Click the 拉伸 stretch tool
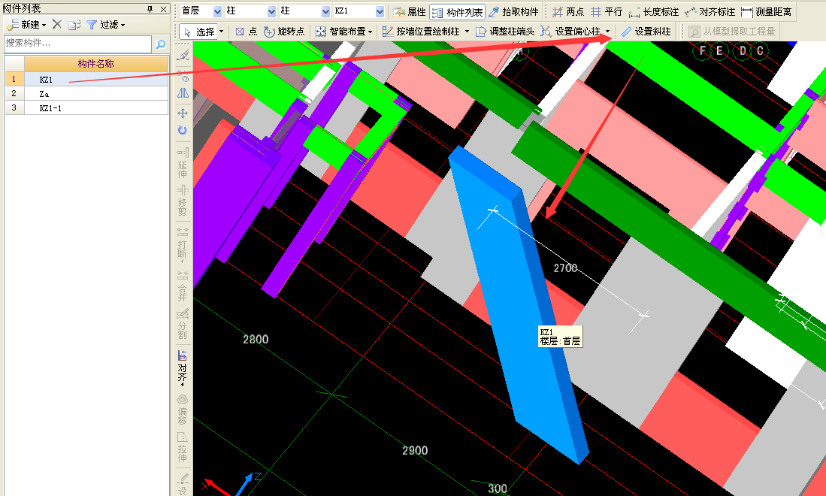Screen dimensions: 826x496 click(183, 448)
